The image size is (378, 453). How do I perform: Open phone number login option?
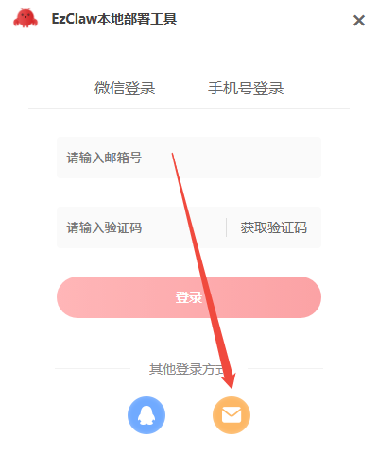coord(246,88)
